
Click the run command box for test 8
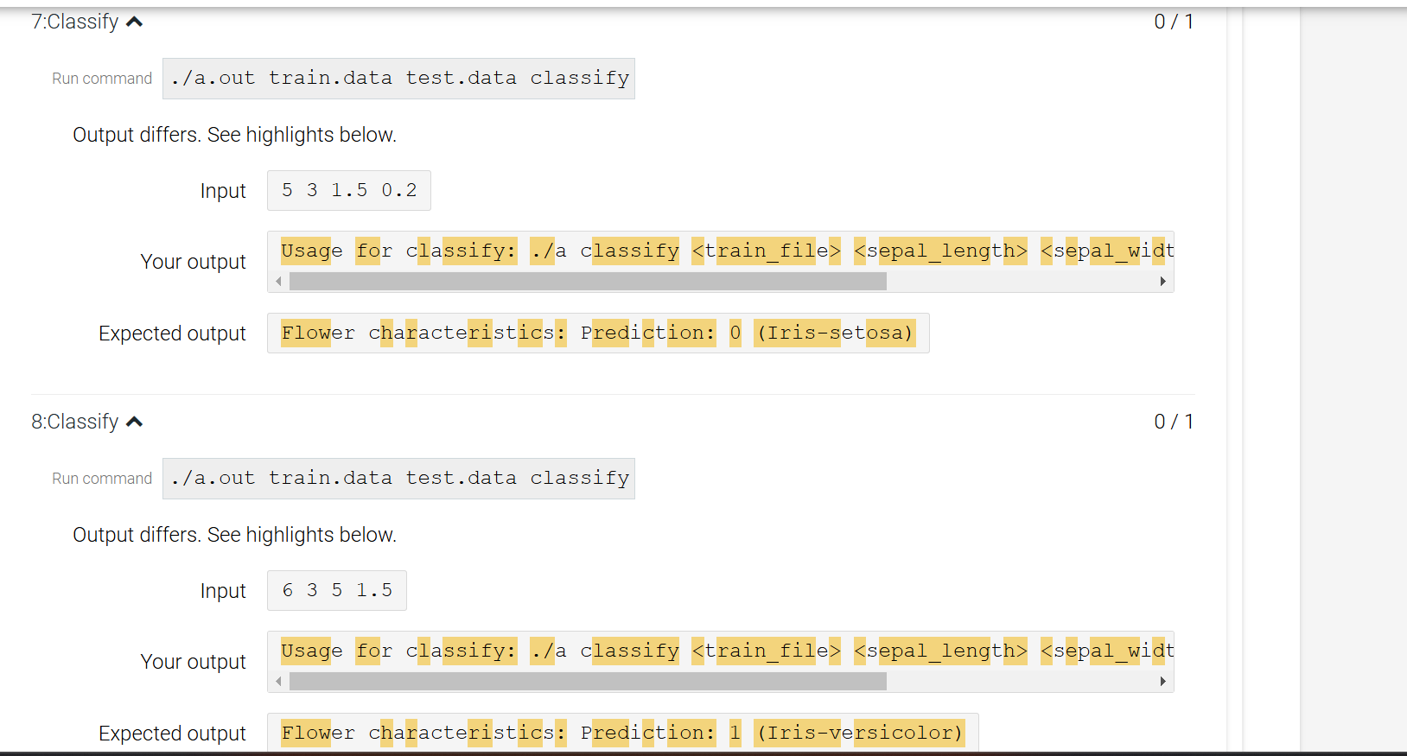click(398, 479)
